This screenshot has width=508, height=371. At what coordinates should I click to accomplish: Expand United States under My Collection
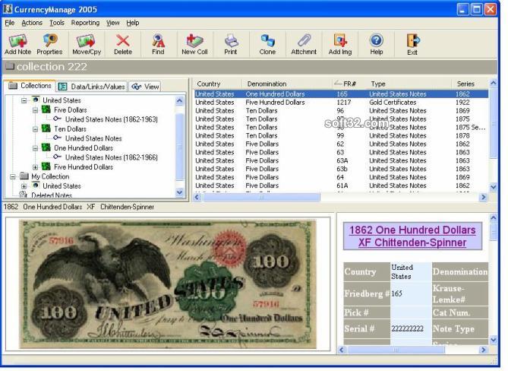pos(24,186)
